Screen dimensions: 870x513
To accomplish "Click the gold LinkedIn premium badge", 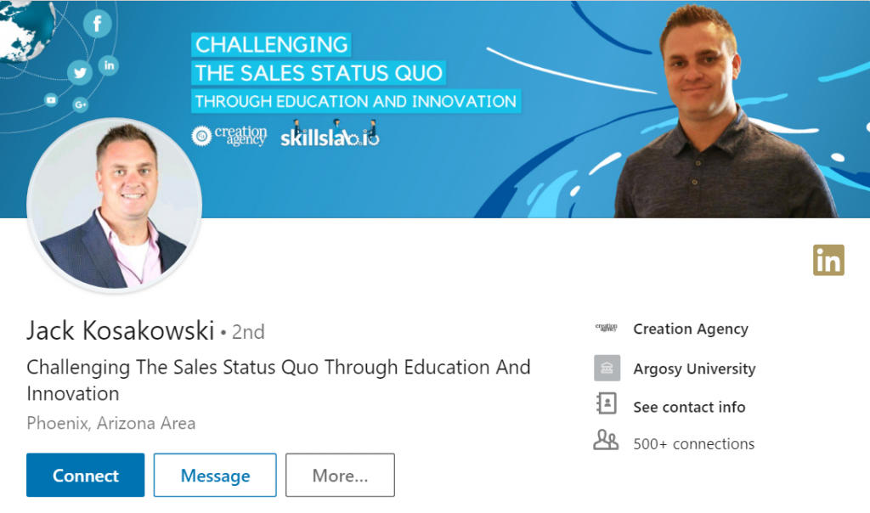I will 828,260.
